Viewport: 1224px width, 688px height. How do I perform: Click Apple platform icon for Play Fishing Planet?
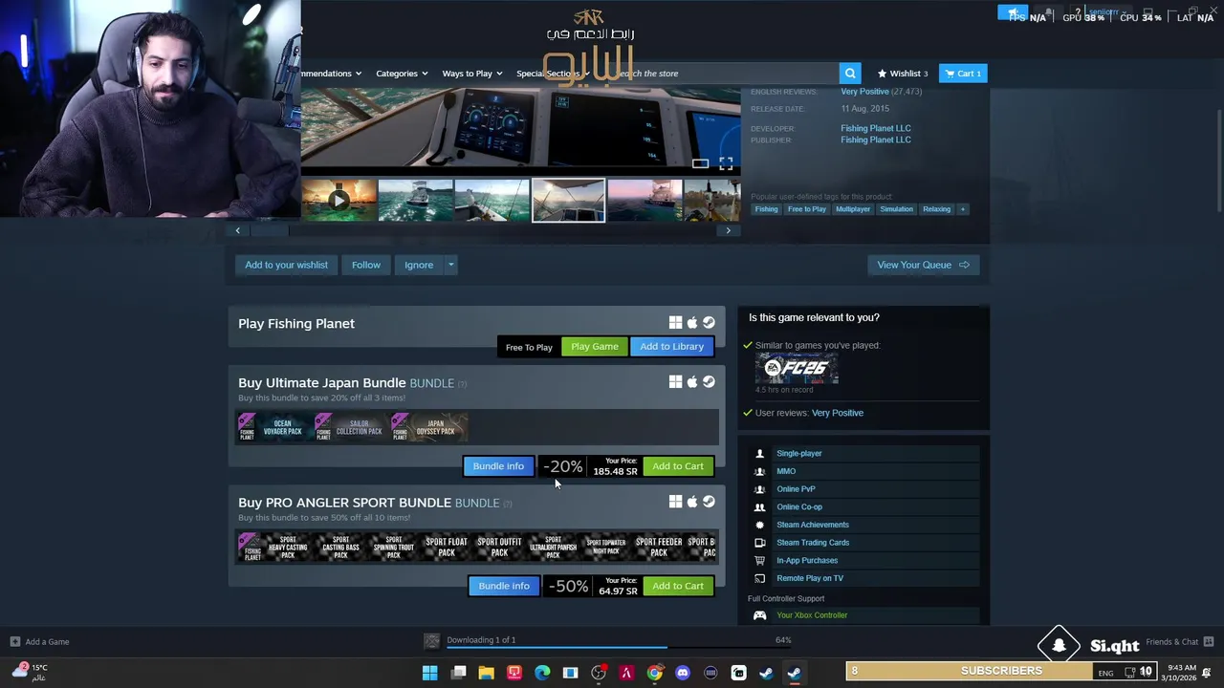point(692,323)
